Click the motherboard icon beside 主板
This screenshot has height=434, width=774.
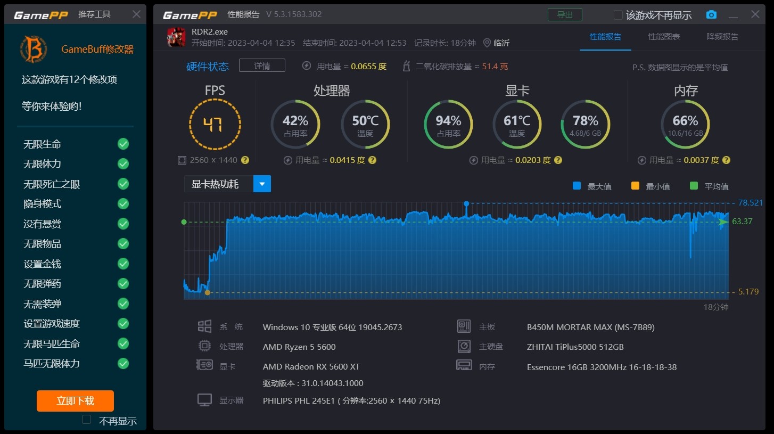tap(464, 326)
